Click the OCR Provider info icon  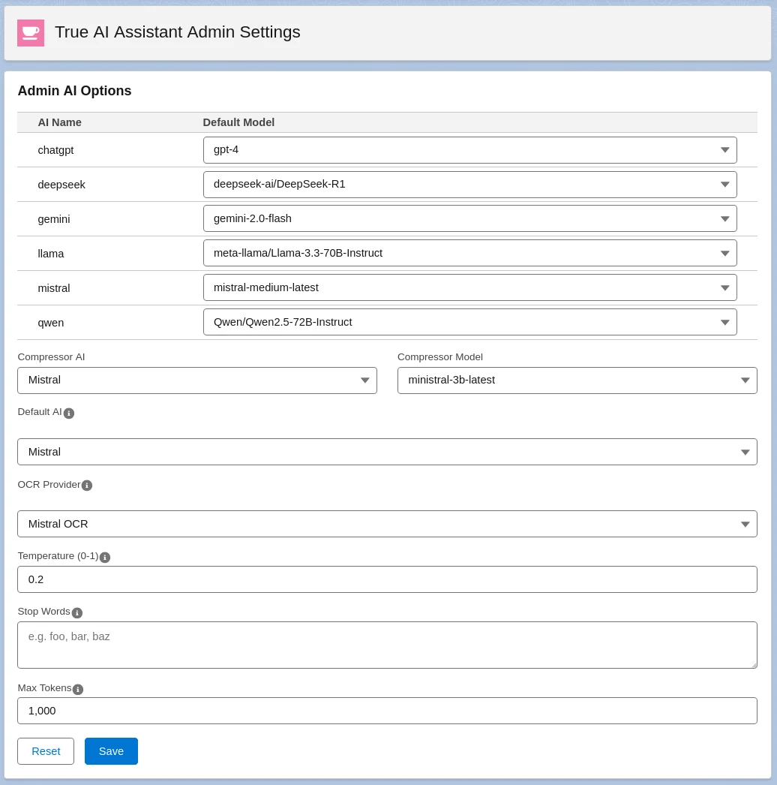coord(86,485)
